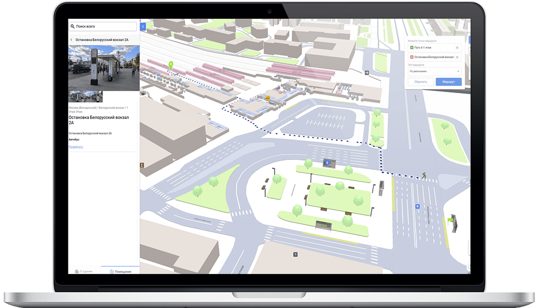Image resolution: width=538 pixels, height=308 pixels.
Task: Click the trash bin icon on the map
Action: [295, 254]
